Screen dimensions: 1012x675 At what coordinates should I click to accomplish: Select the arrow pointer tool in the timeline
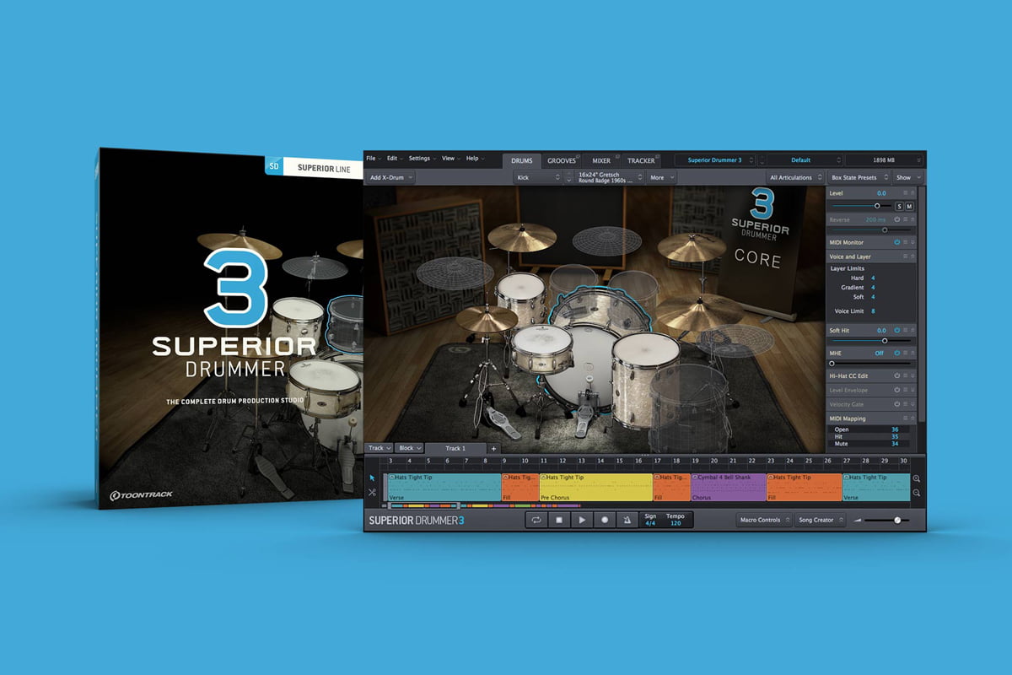pos(372,478)
